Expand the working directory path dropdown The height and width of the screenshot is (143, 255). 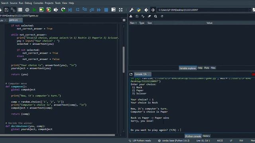point(250,10)
